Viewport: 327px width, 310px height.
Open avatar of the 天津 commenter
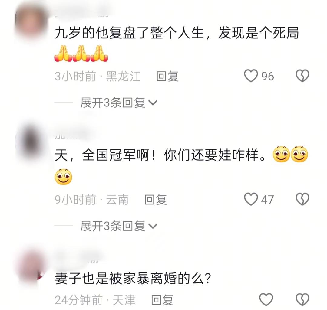point(31,265)
